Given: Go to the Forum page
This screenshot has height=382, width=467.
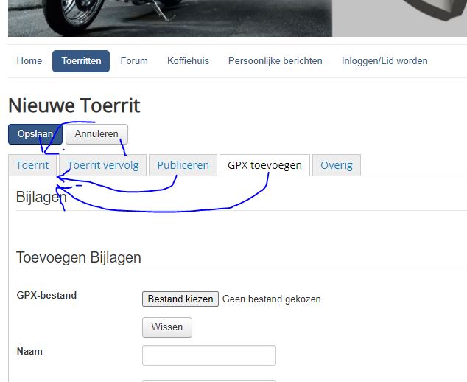Looking at the screenshot, I should [134, 60].
